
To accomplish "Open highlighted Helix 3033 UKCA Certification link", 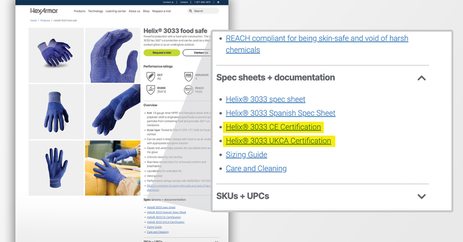I will click(x=278, y=141).
